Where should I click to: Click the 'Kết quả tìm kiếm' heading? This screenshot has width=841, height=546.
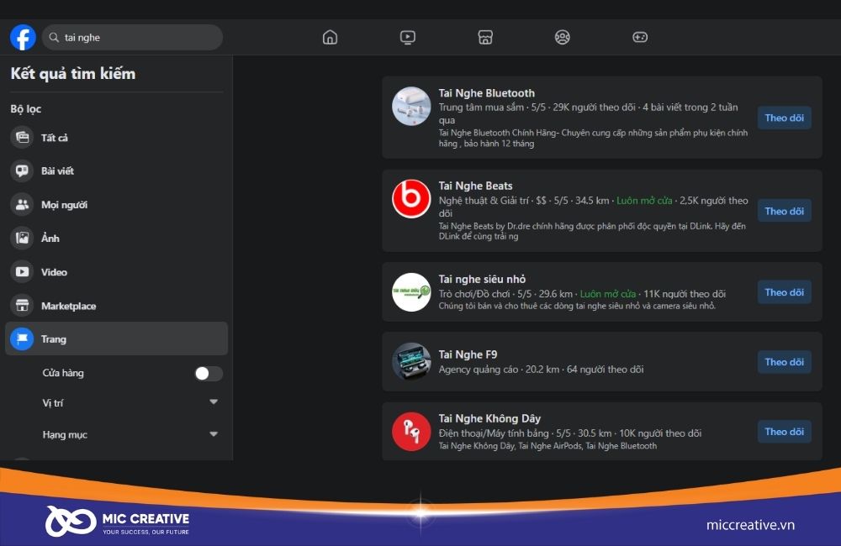tap(73, 74)
